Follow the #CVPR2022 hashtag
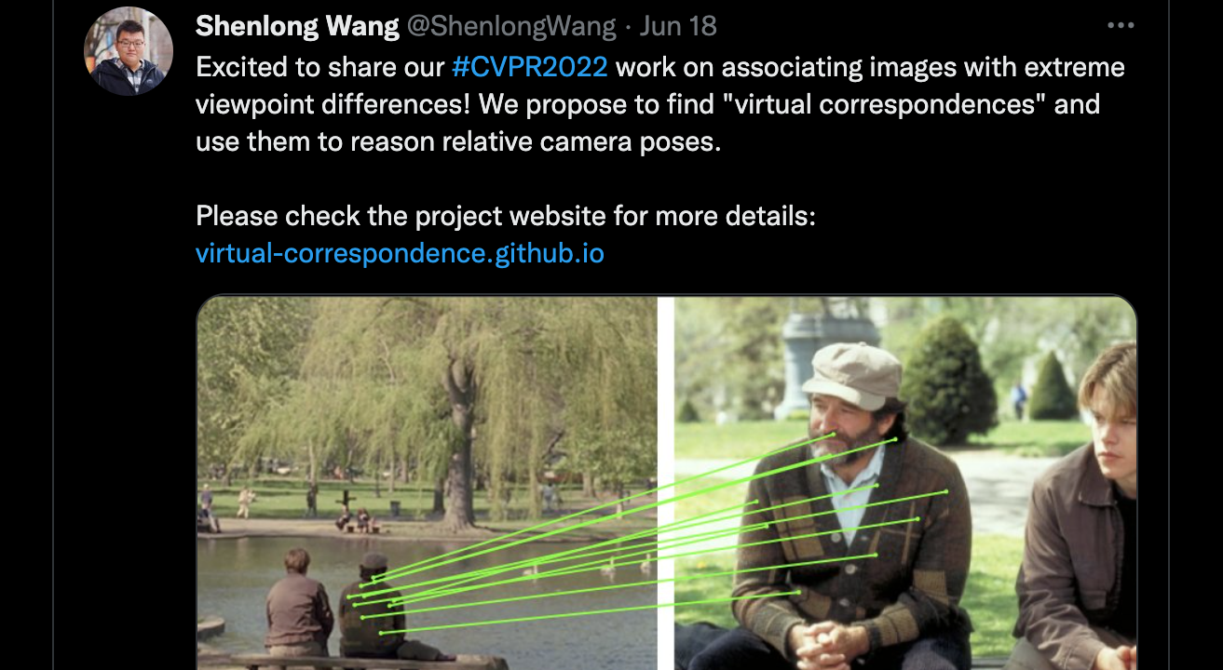This screenshot has height=670, width=1223. tap(530, 67)
